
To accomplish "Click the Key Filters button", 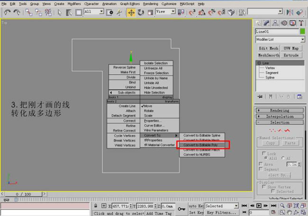I will tap(221, 213).
